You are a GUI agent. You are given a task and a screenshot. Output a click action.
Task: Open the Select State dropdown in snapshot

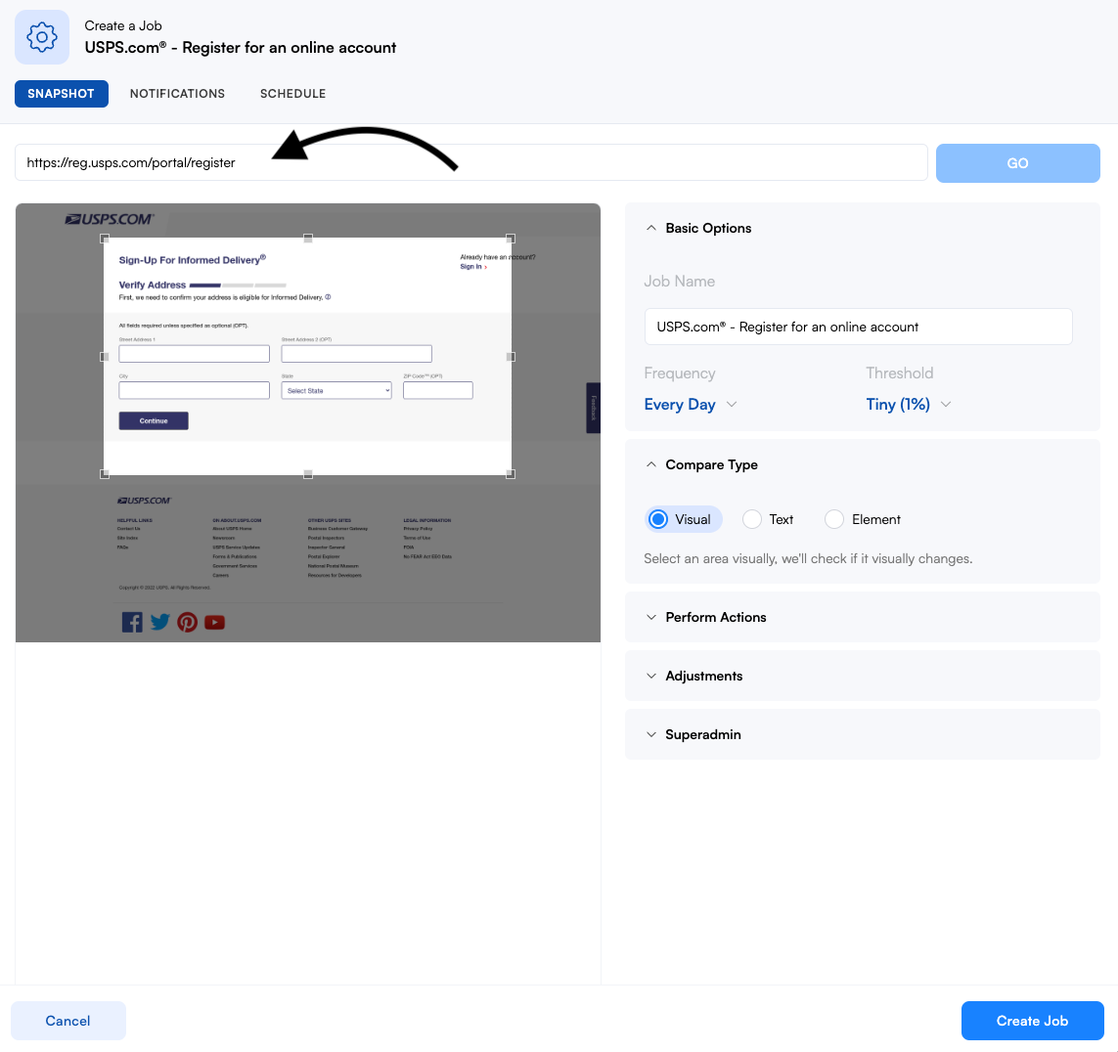[336, 390]
